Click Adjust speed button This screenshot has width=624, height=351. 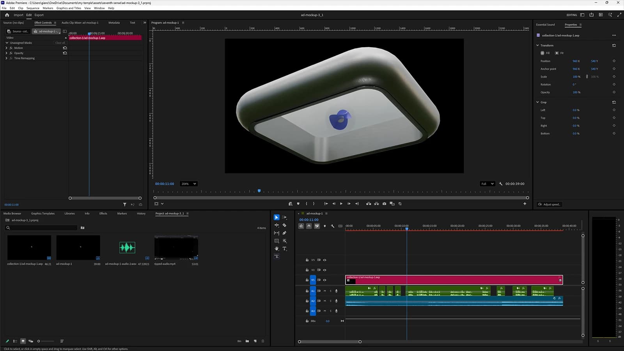[549, 204]
